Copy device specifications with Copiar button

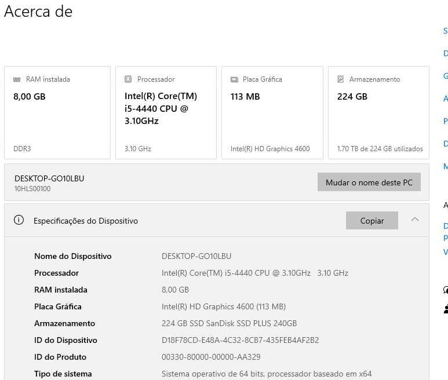(x=371, y=220)
